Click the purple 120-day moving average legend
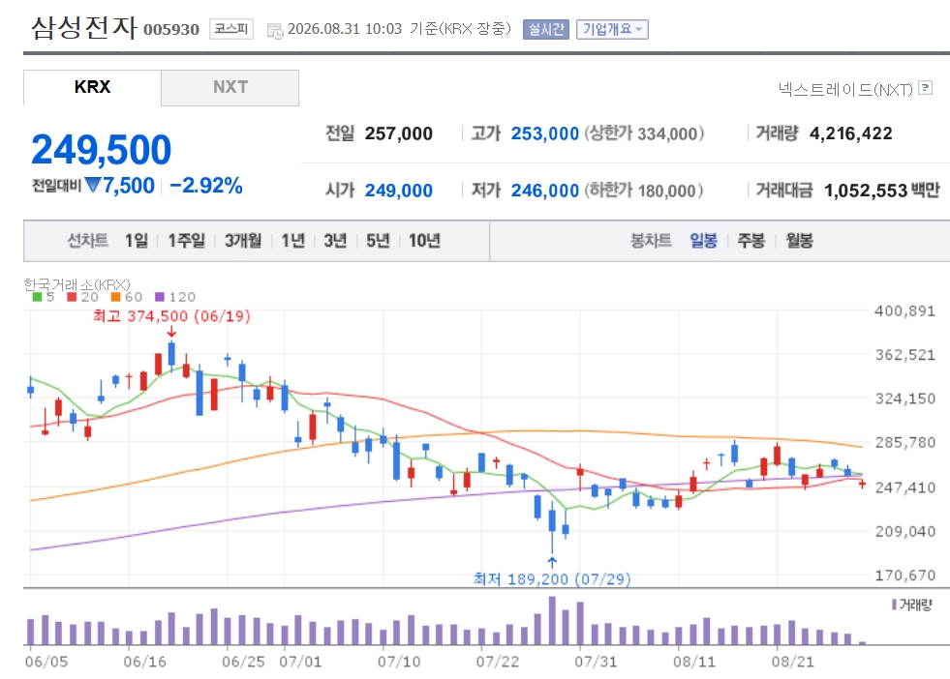Viewport: 950px width, 679px height. point(175,297)
